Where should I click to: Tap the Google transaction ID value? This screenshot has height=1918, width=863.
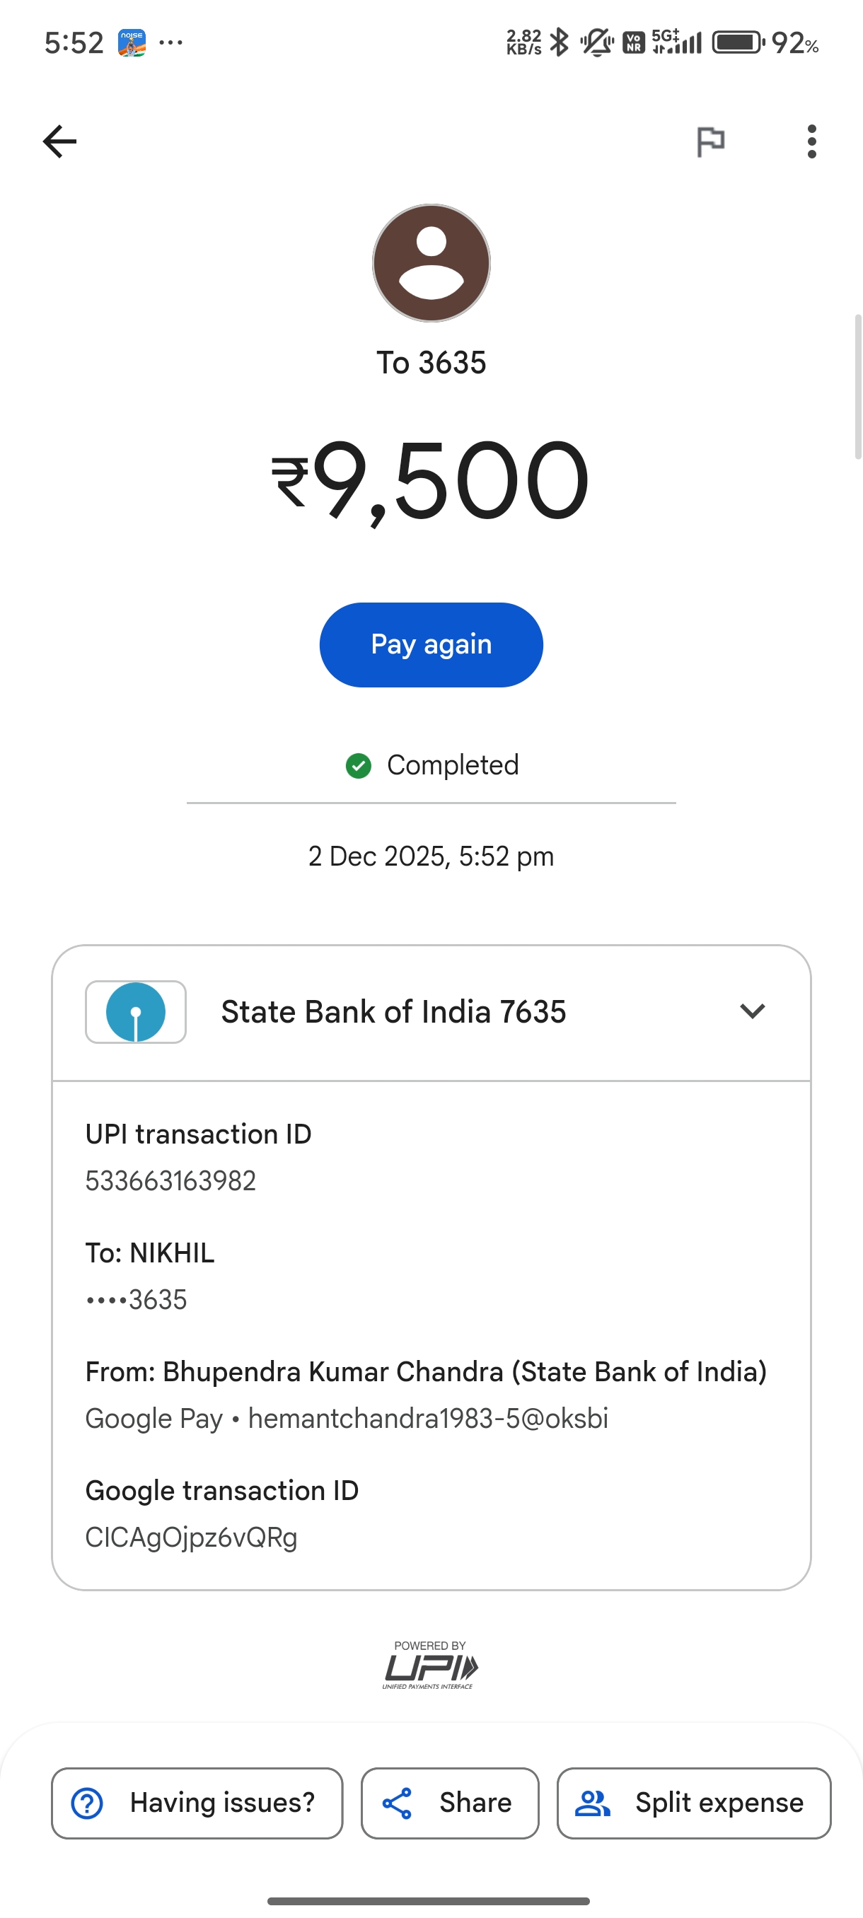coord(192,1537)
